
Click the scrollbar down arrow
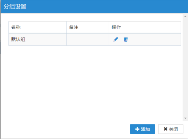185,118
